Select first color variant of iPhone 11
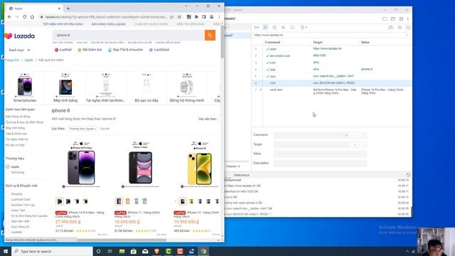 point(119,201)
